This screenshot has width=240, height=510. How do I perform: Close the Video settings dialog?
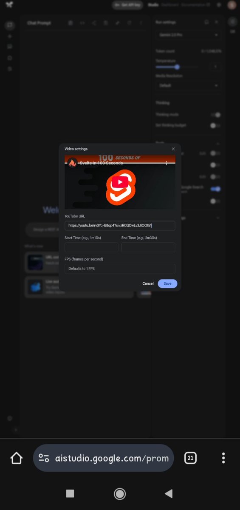click(x=173, y=149)
